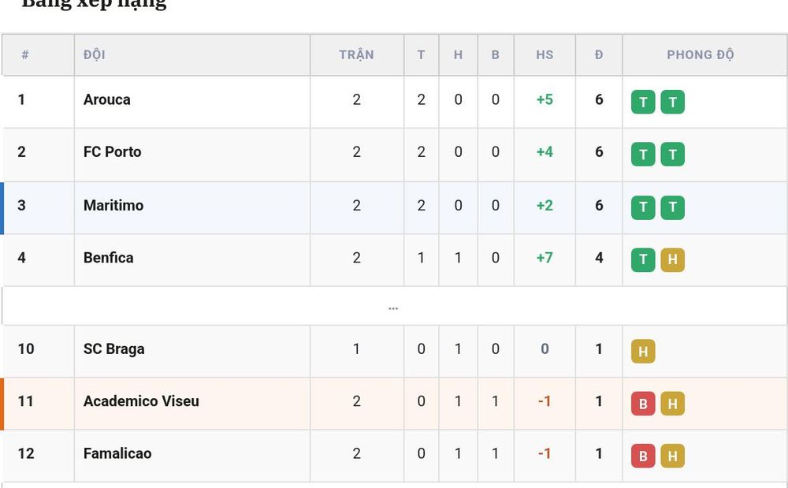Viewport: 788px width, 488px height.
Task: Click the PHONG ĐỘ column header
Action: click(x=700, y=54)
